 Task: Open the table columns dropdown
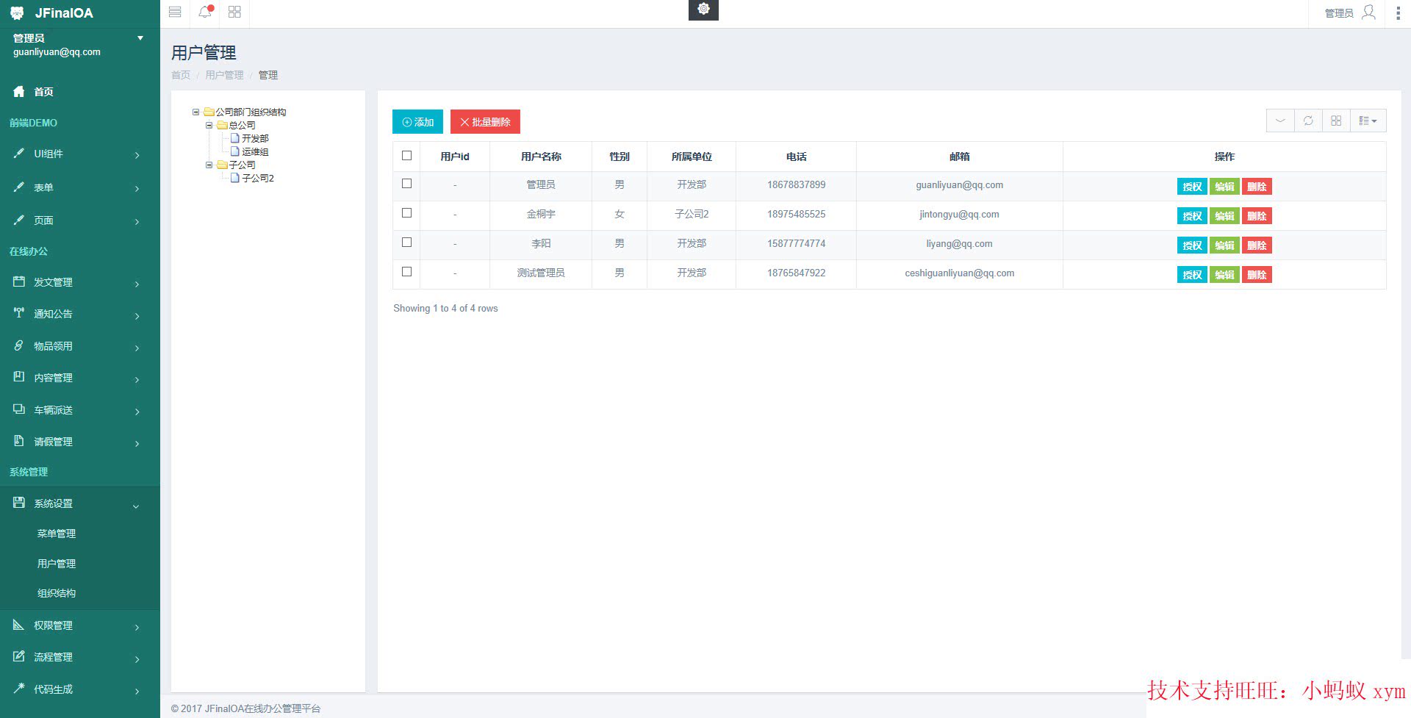click(x=1368, y=121)
